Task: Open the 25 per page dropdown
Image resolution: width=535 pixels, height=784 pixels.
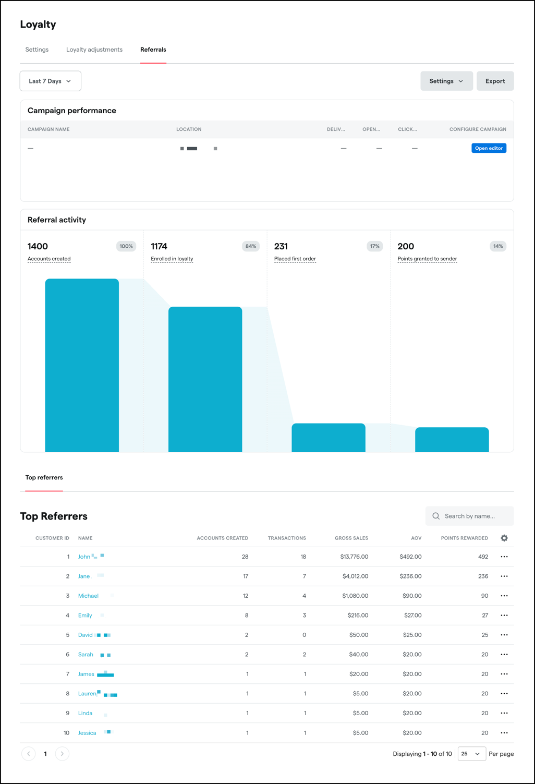Action: pos(471,754)
